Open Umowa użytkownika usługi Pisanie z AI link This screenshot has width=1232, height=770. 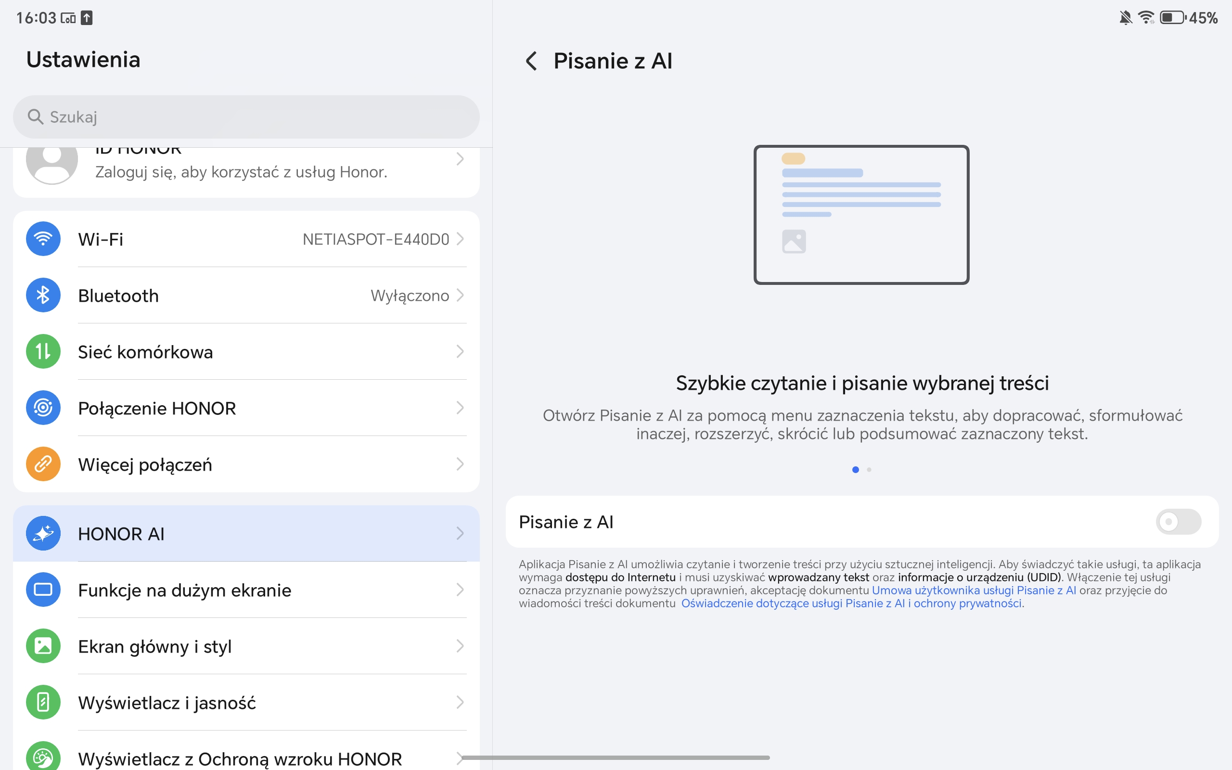pyautogui.click(x=974, y=590)
